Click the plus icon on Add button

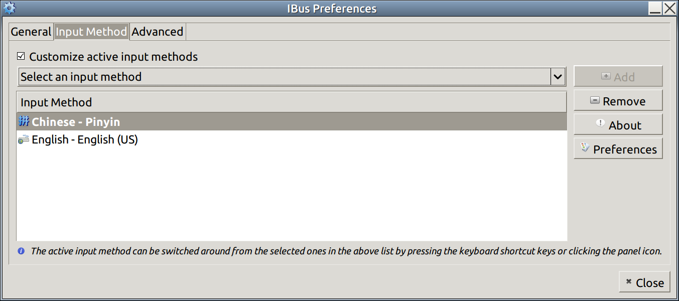pyautogui.click(x=606, y=76)
